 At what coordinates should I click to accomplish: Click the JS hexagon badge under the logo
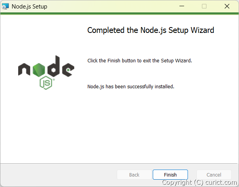pyautogui.click(x=46, y=83)
